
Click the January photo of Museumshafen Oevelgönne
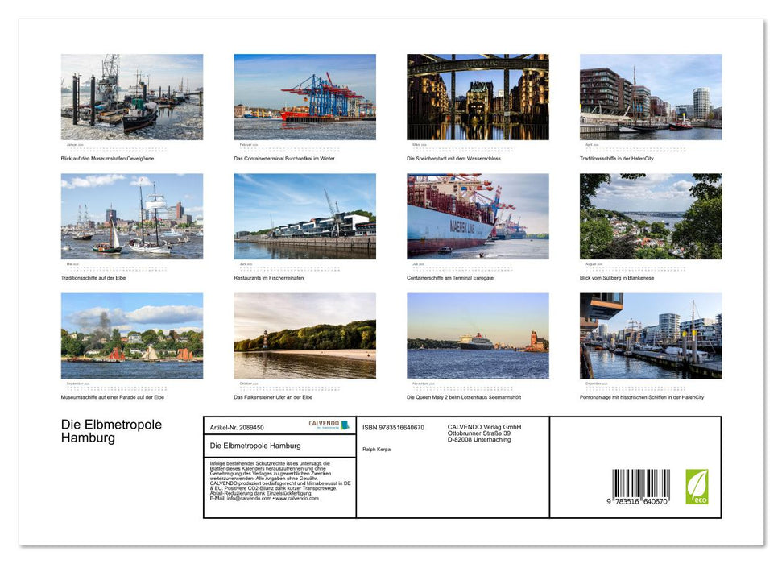pos(131,97)
